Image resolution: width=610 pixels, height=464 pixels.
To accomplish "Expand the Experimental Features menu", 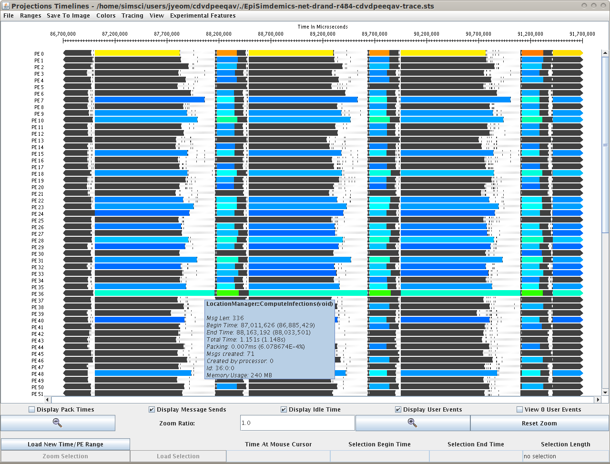I will coord(203,16).
